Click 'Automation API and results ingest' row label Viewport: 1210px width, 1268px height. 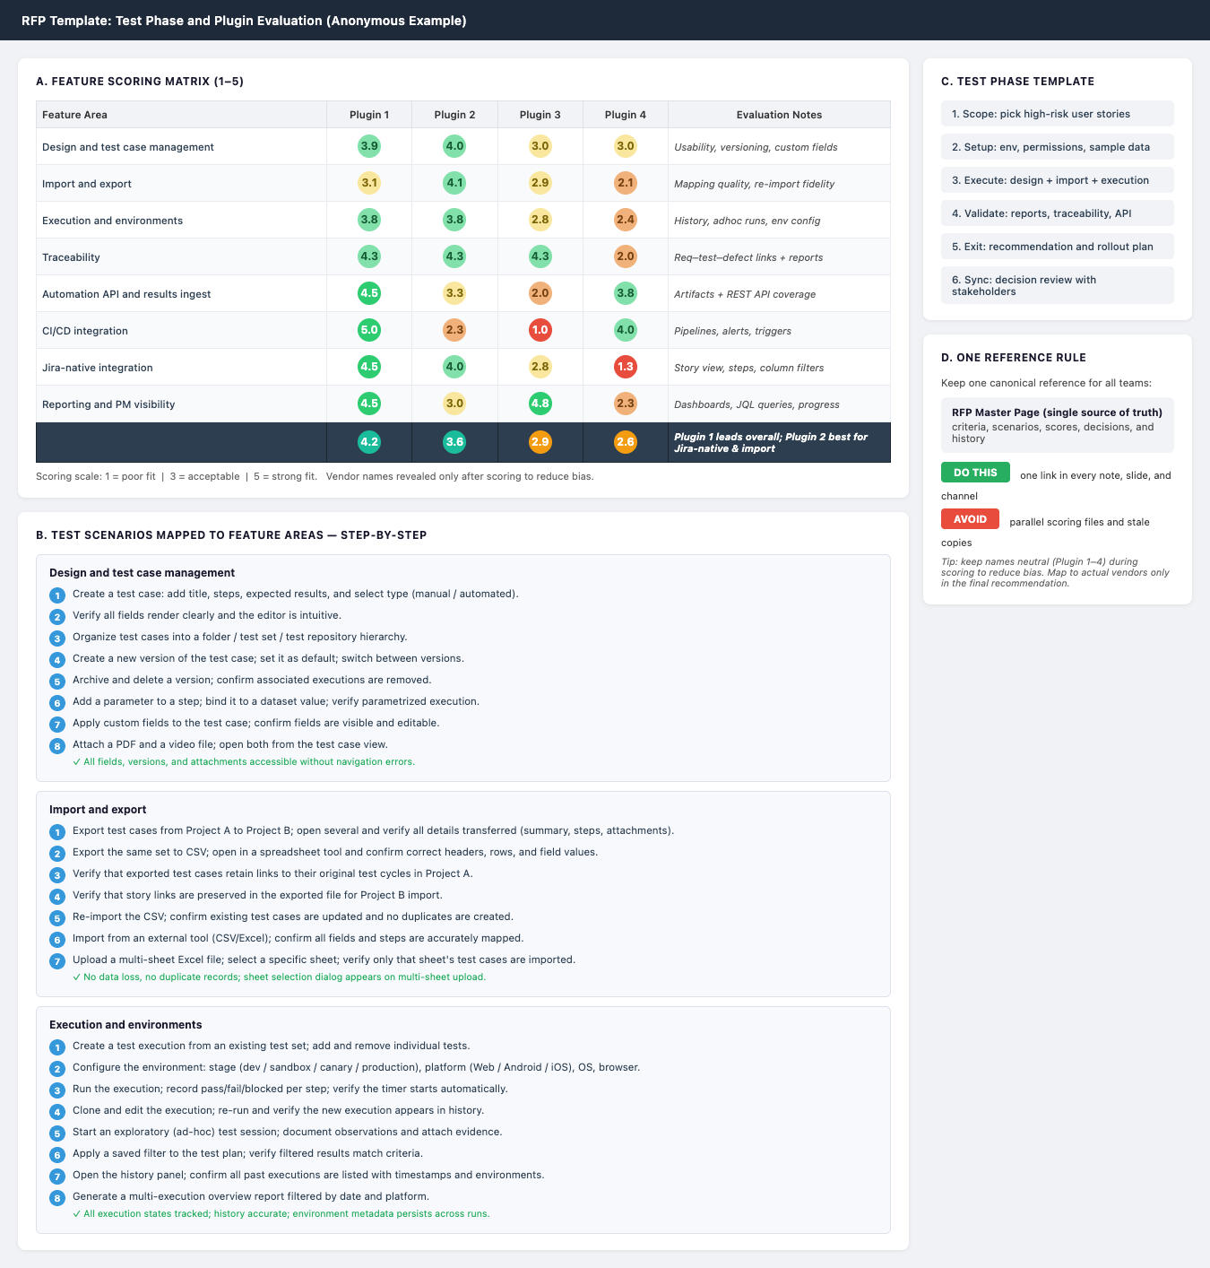126,294
